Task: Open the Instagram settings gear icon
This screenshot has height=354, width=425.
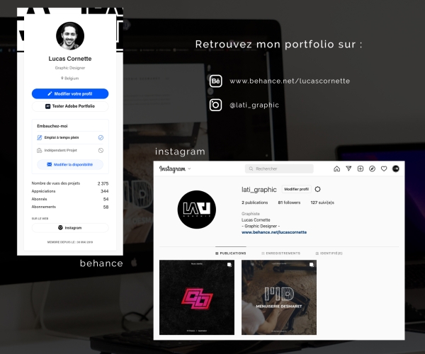Action: 317,189
